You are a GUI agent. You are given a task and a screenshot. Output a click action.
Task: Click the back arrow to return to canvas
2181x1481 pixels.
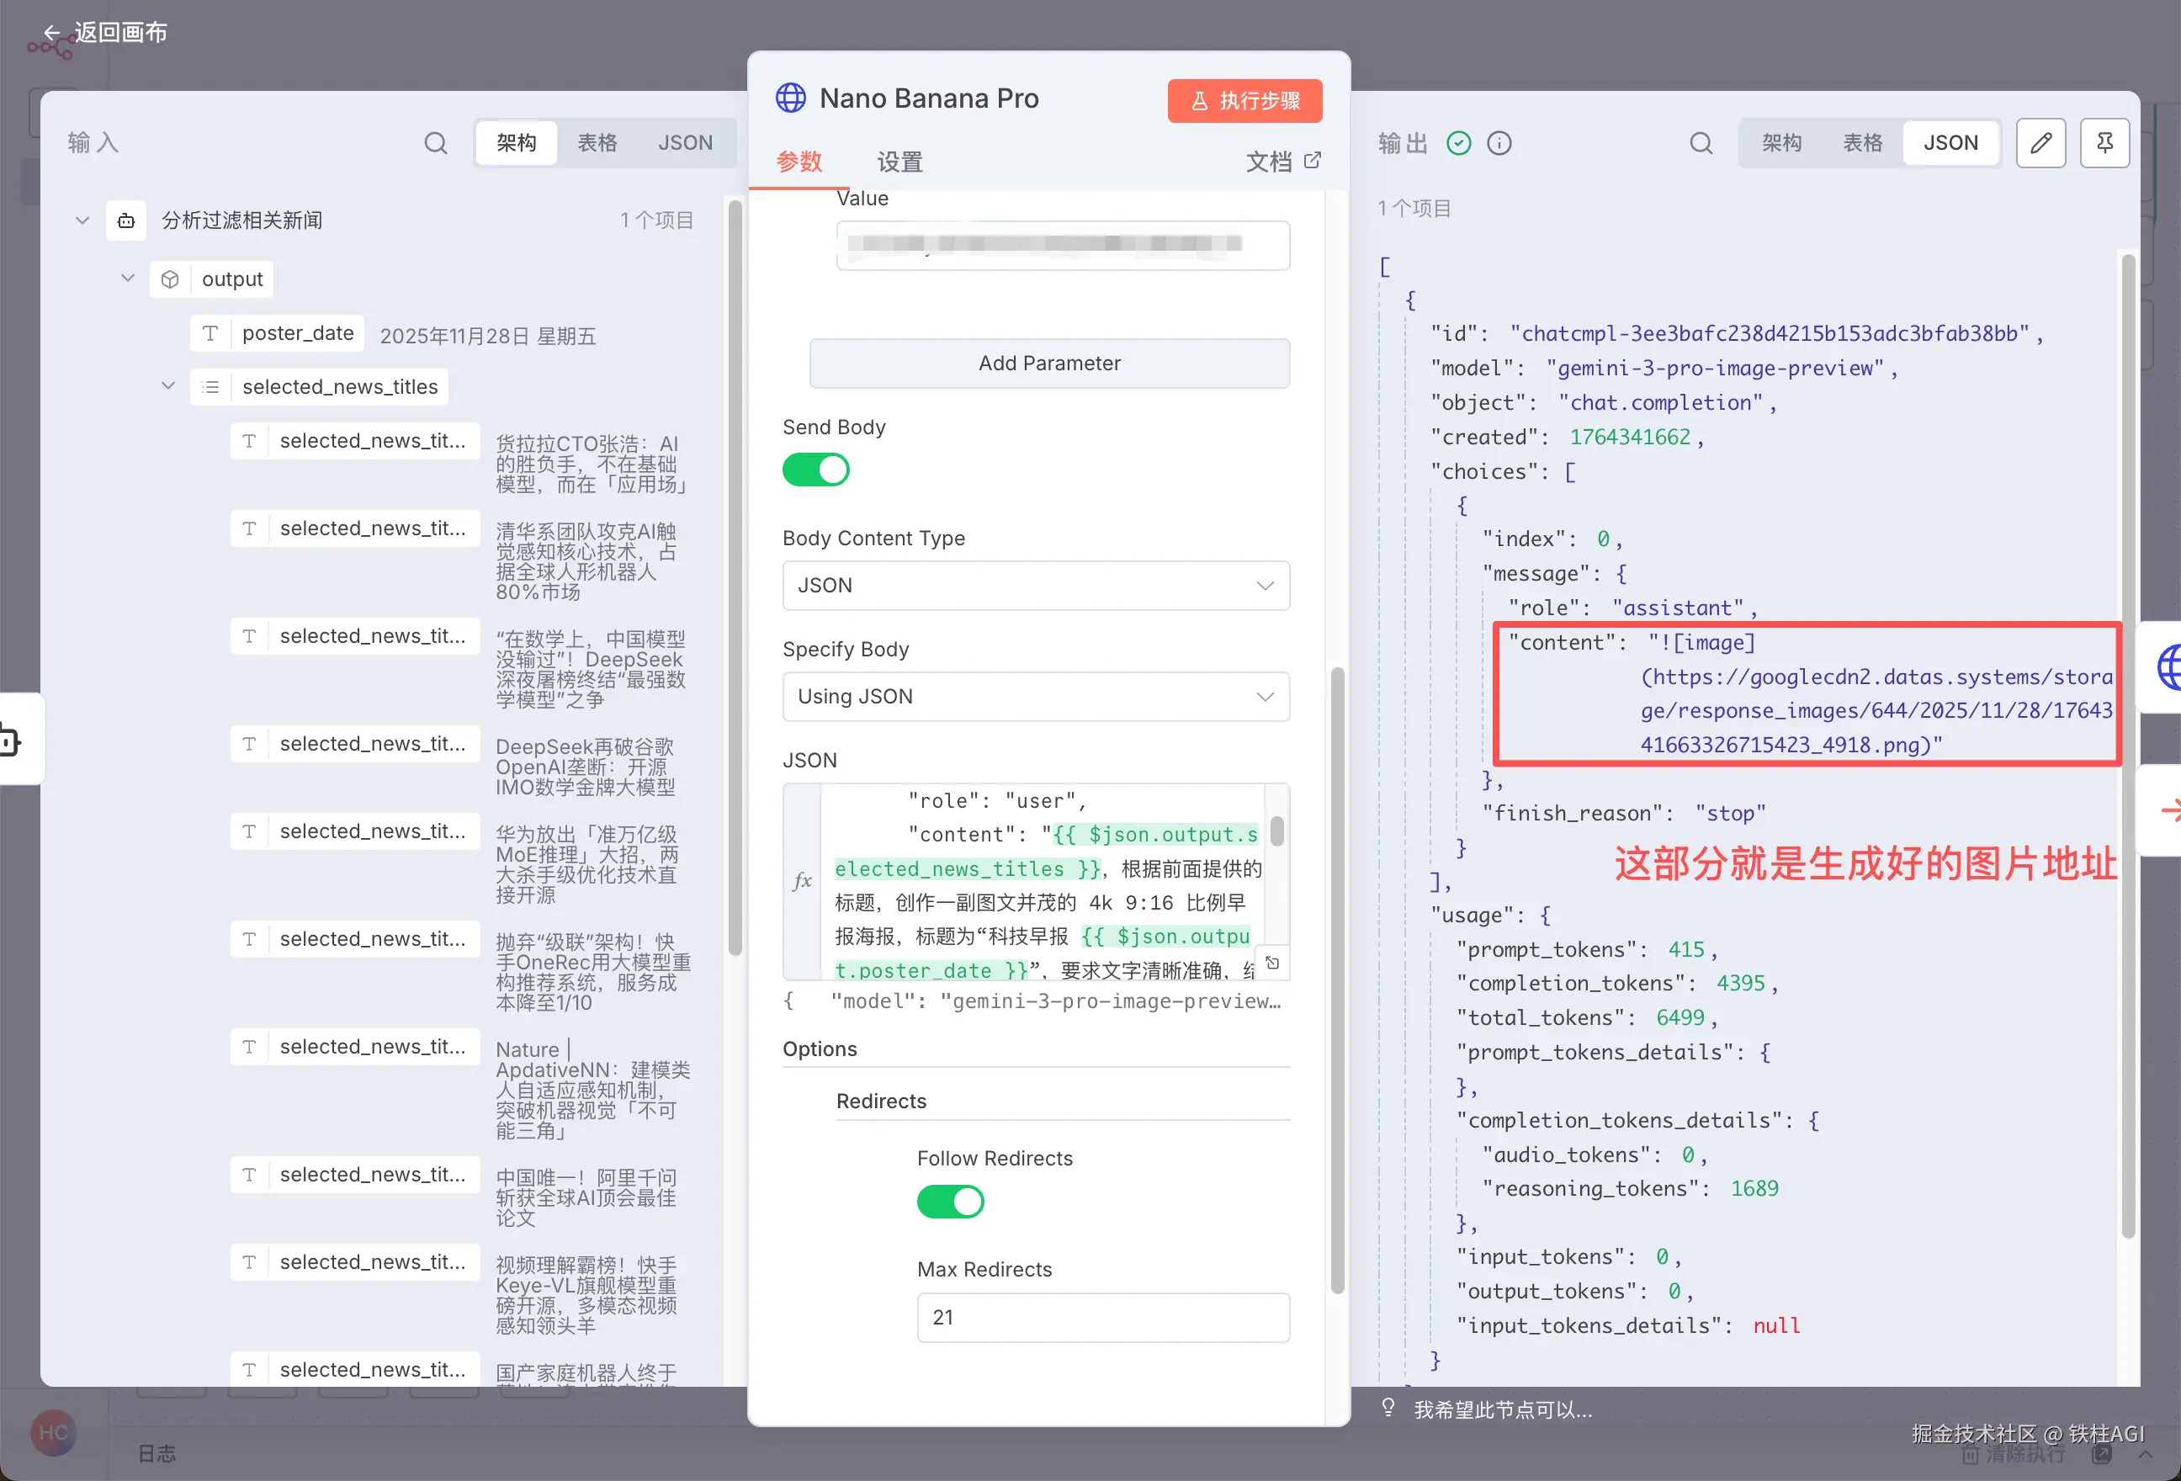tap(51, 33)
